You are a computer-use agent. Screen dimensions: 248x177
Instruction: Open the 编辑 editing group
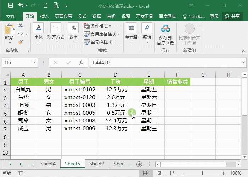pos(147,33)
